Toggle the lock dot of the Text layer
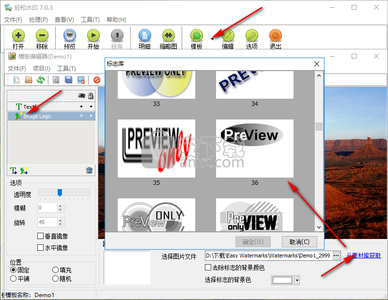The width and height of the screenshot is (388, 300). coord(91,106)
